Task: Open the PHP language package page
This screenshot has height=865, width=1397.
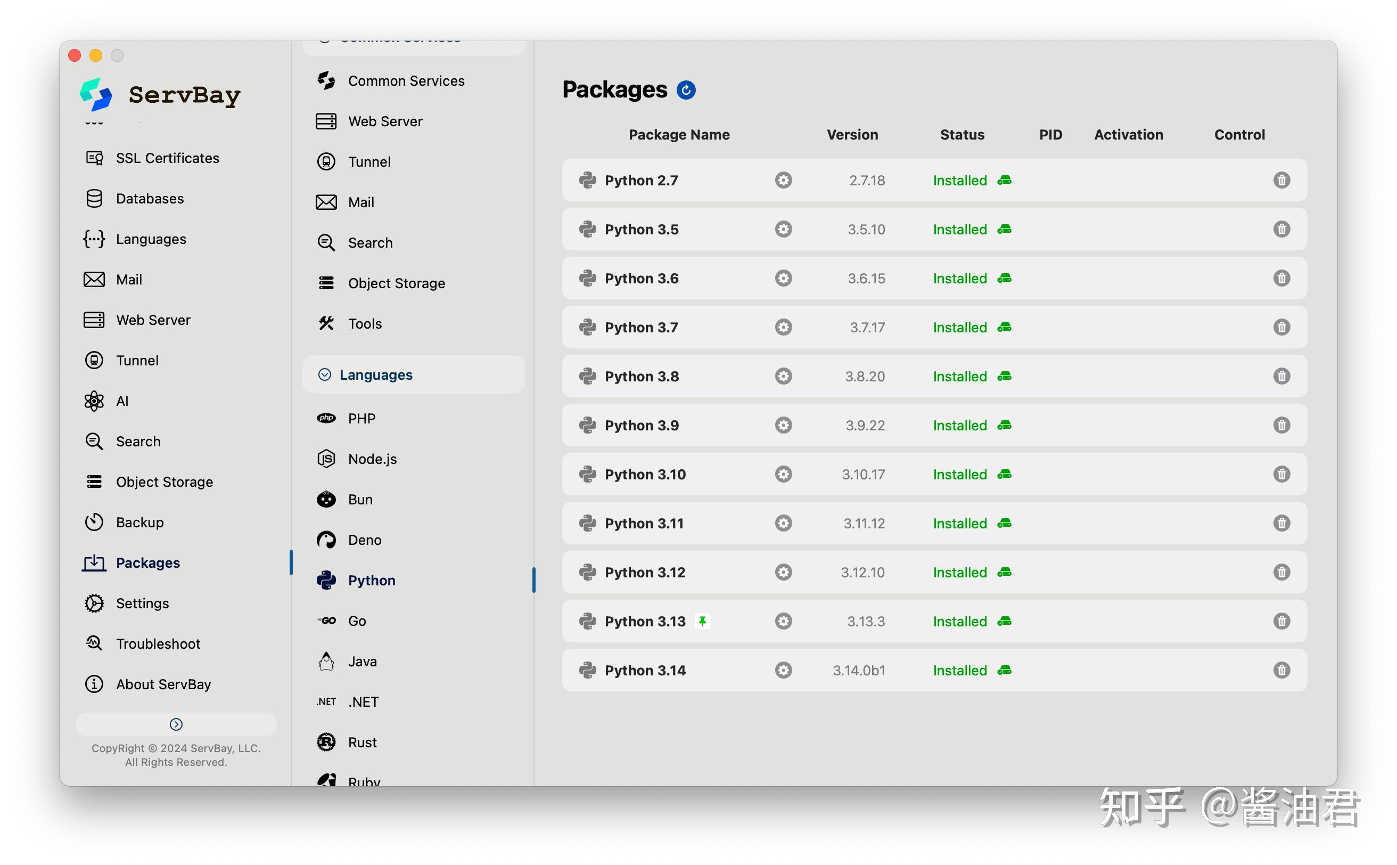Action: click(x=361, y=418)
